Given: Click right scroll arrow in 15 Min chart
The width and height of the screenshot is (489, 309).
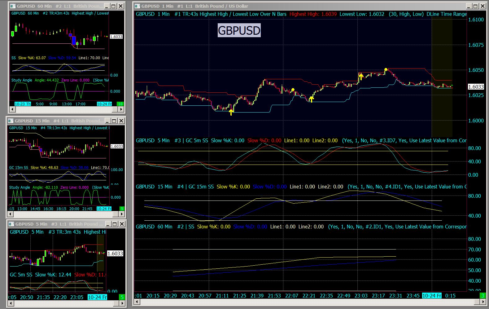Looking at the screenshot, I should tap(122, 214).
